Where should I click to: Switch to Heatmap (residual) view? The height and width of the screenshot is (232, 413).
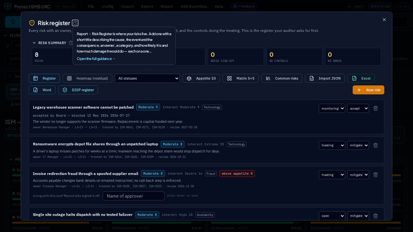point(87,78)
